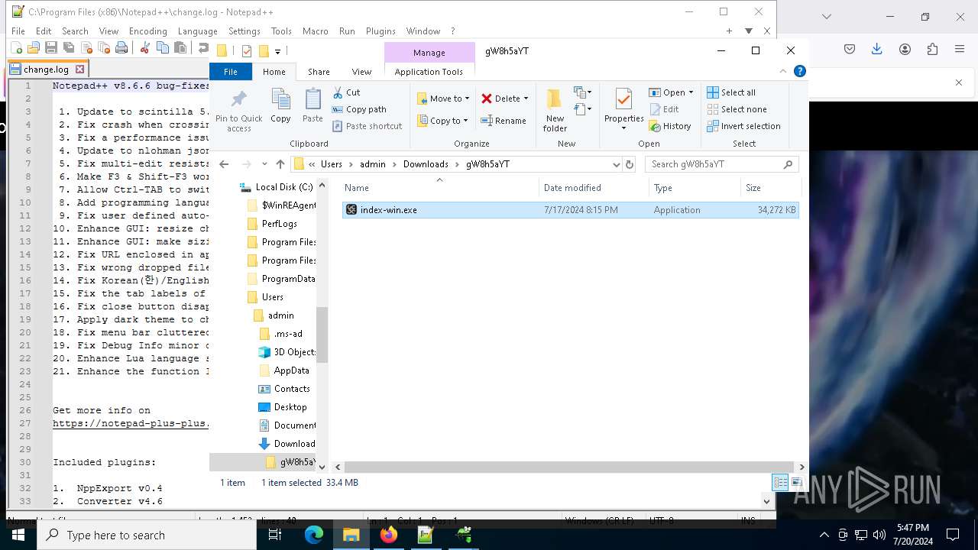The width and height of the screenshot is (978, 550).
Task: Open Firefox extensions puzzle icon
Action: point(932,49)
